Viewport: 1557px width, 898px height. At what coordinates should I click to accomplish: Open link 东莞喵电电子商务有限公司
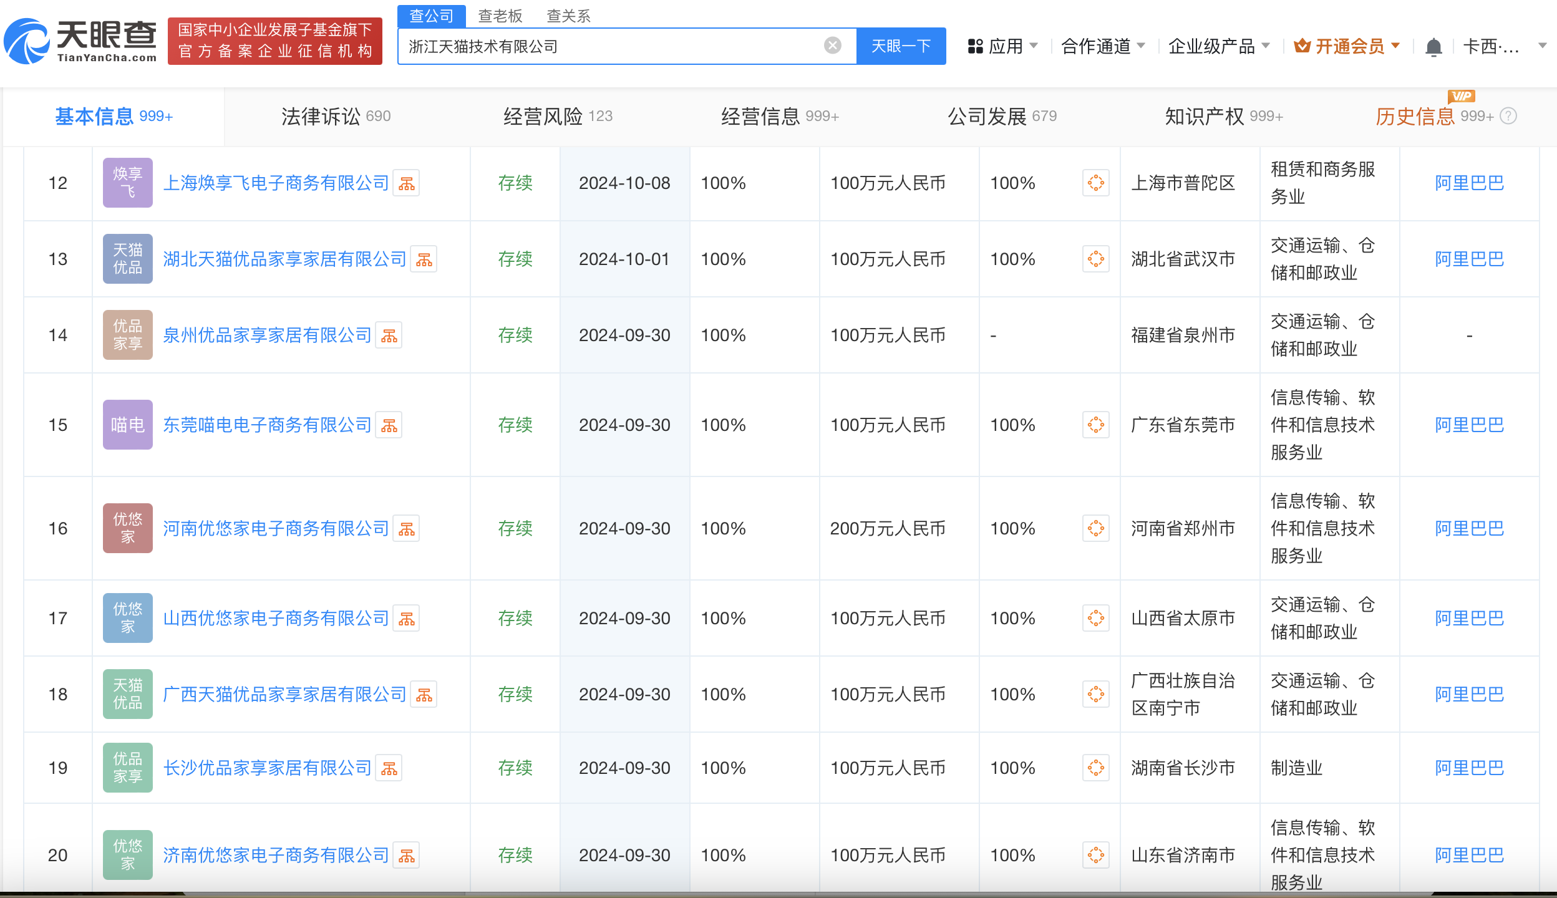267,425
